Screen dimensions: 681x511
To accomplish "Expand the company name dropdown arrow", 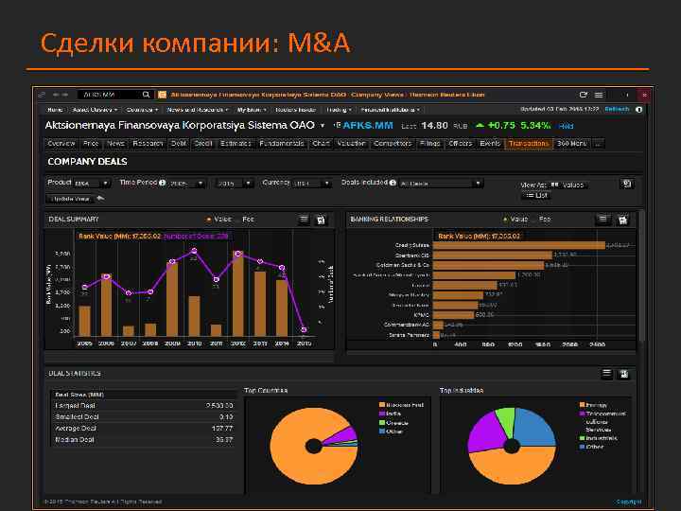I will (x=323, y=126).
